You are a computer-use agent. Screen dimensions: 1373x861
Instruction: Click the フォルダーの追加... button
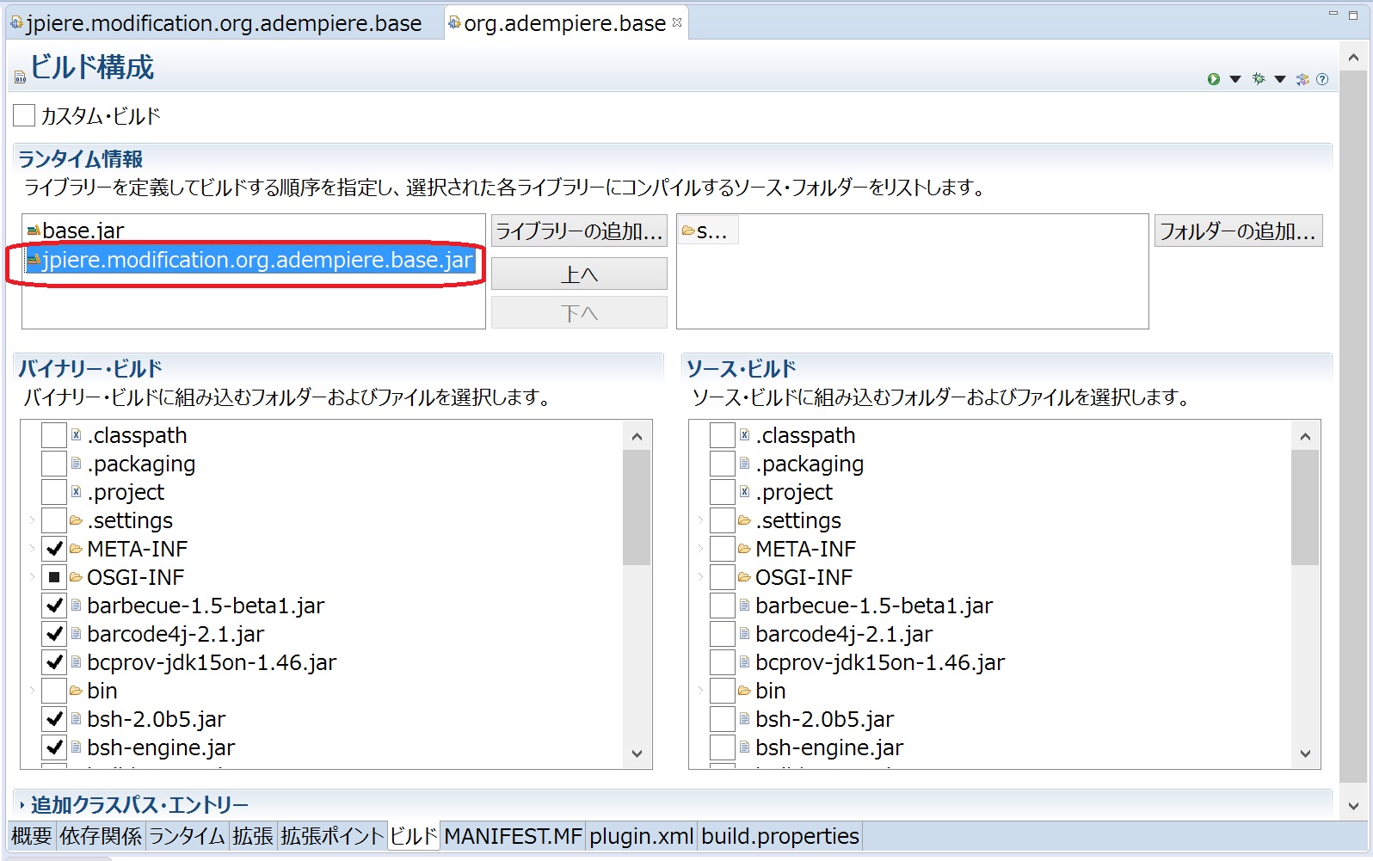click(1237, 231)
